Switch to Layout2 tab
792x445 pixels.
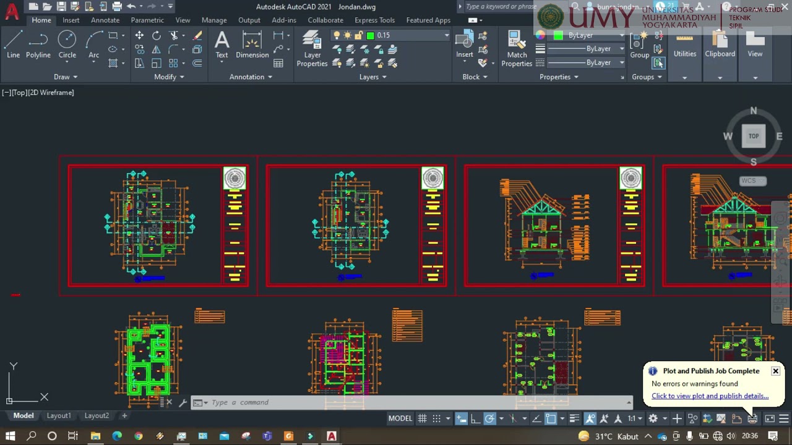[97, 415]
